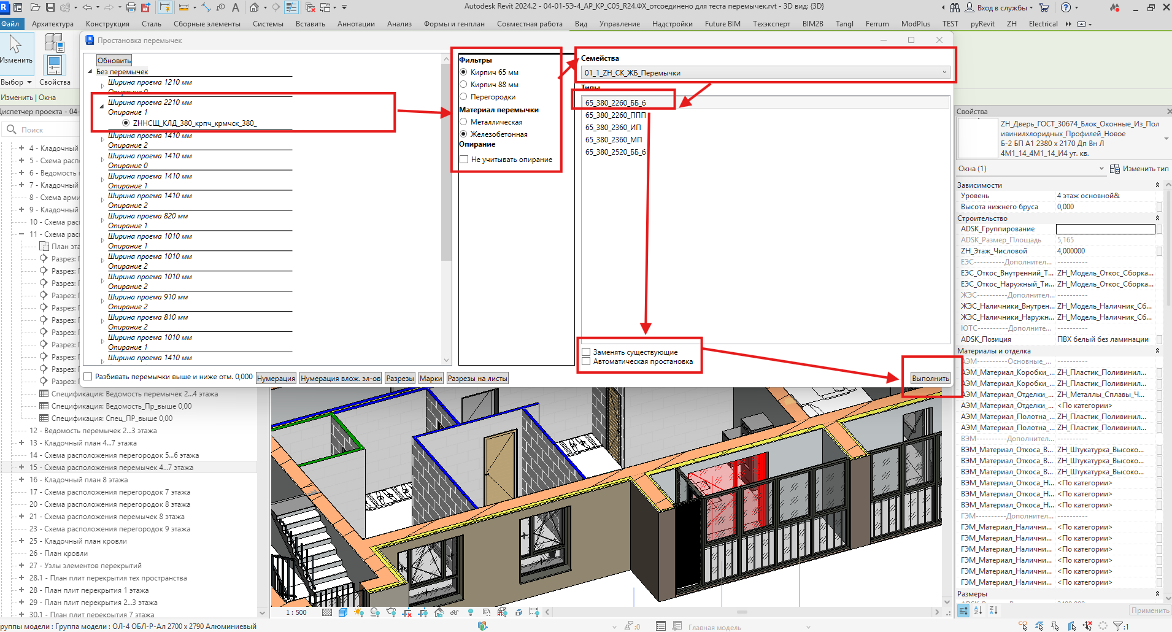The image size is (1172, 632).
Task: Click the Обновить button
Action: [114, 61]
